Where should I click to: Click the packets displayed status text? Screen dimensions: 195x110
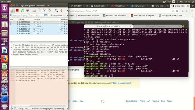[48, 109]
